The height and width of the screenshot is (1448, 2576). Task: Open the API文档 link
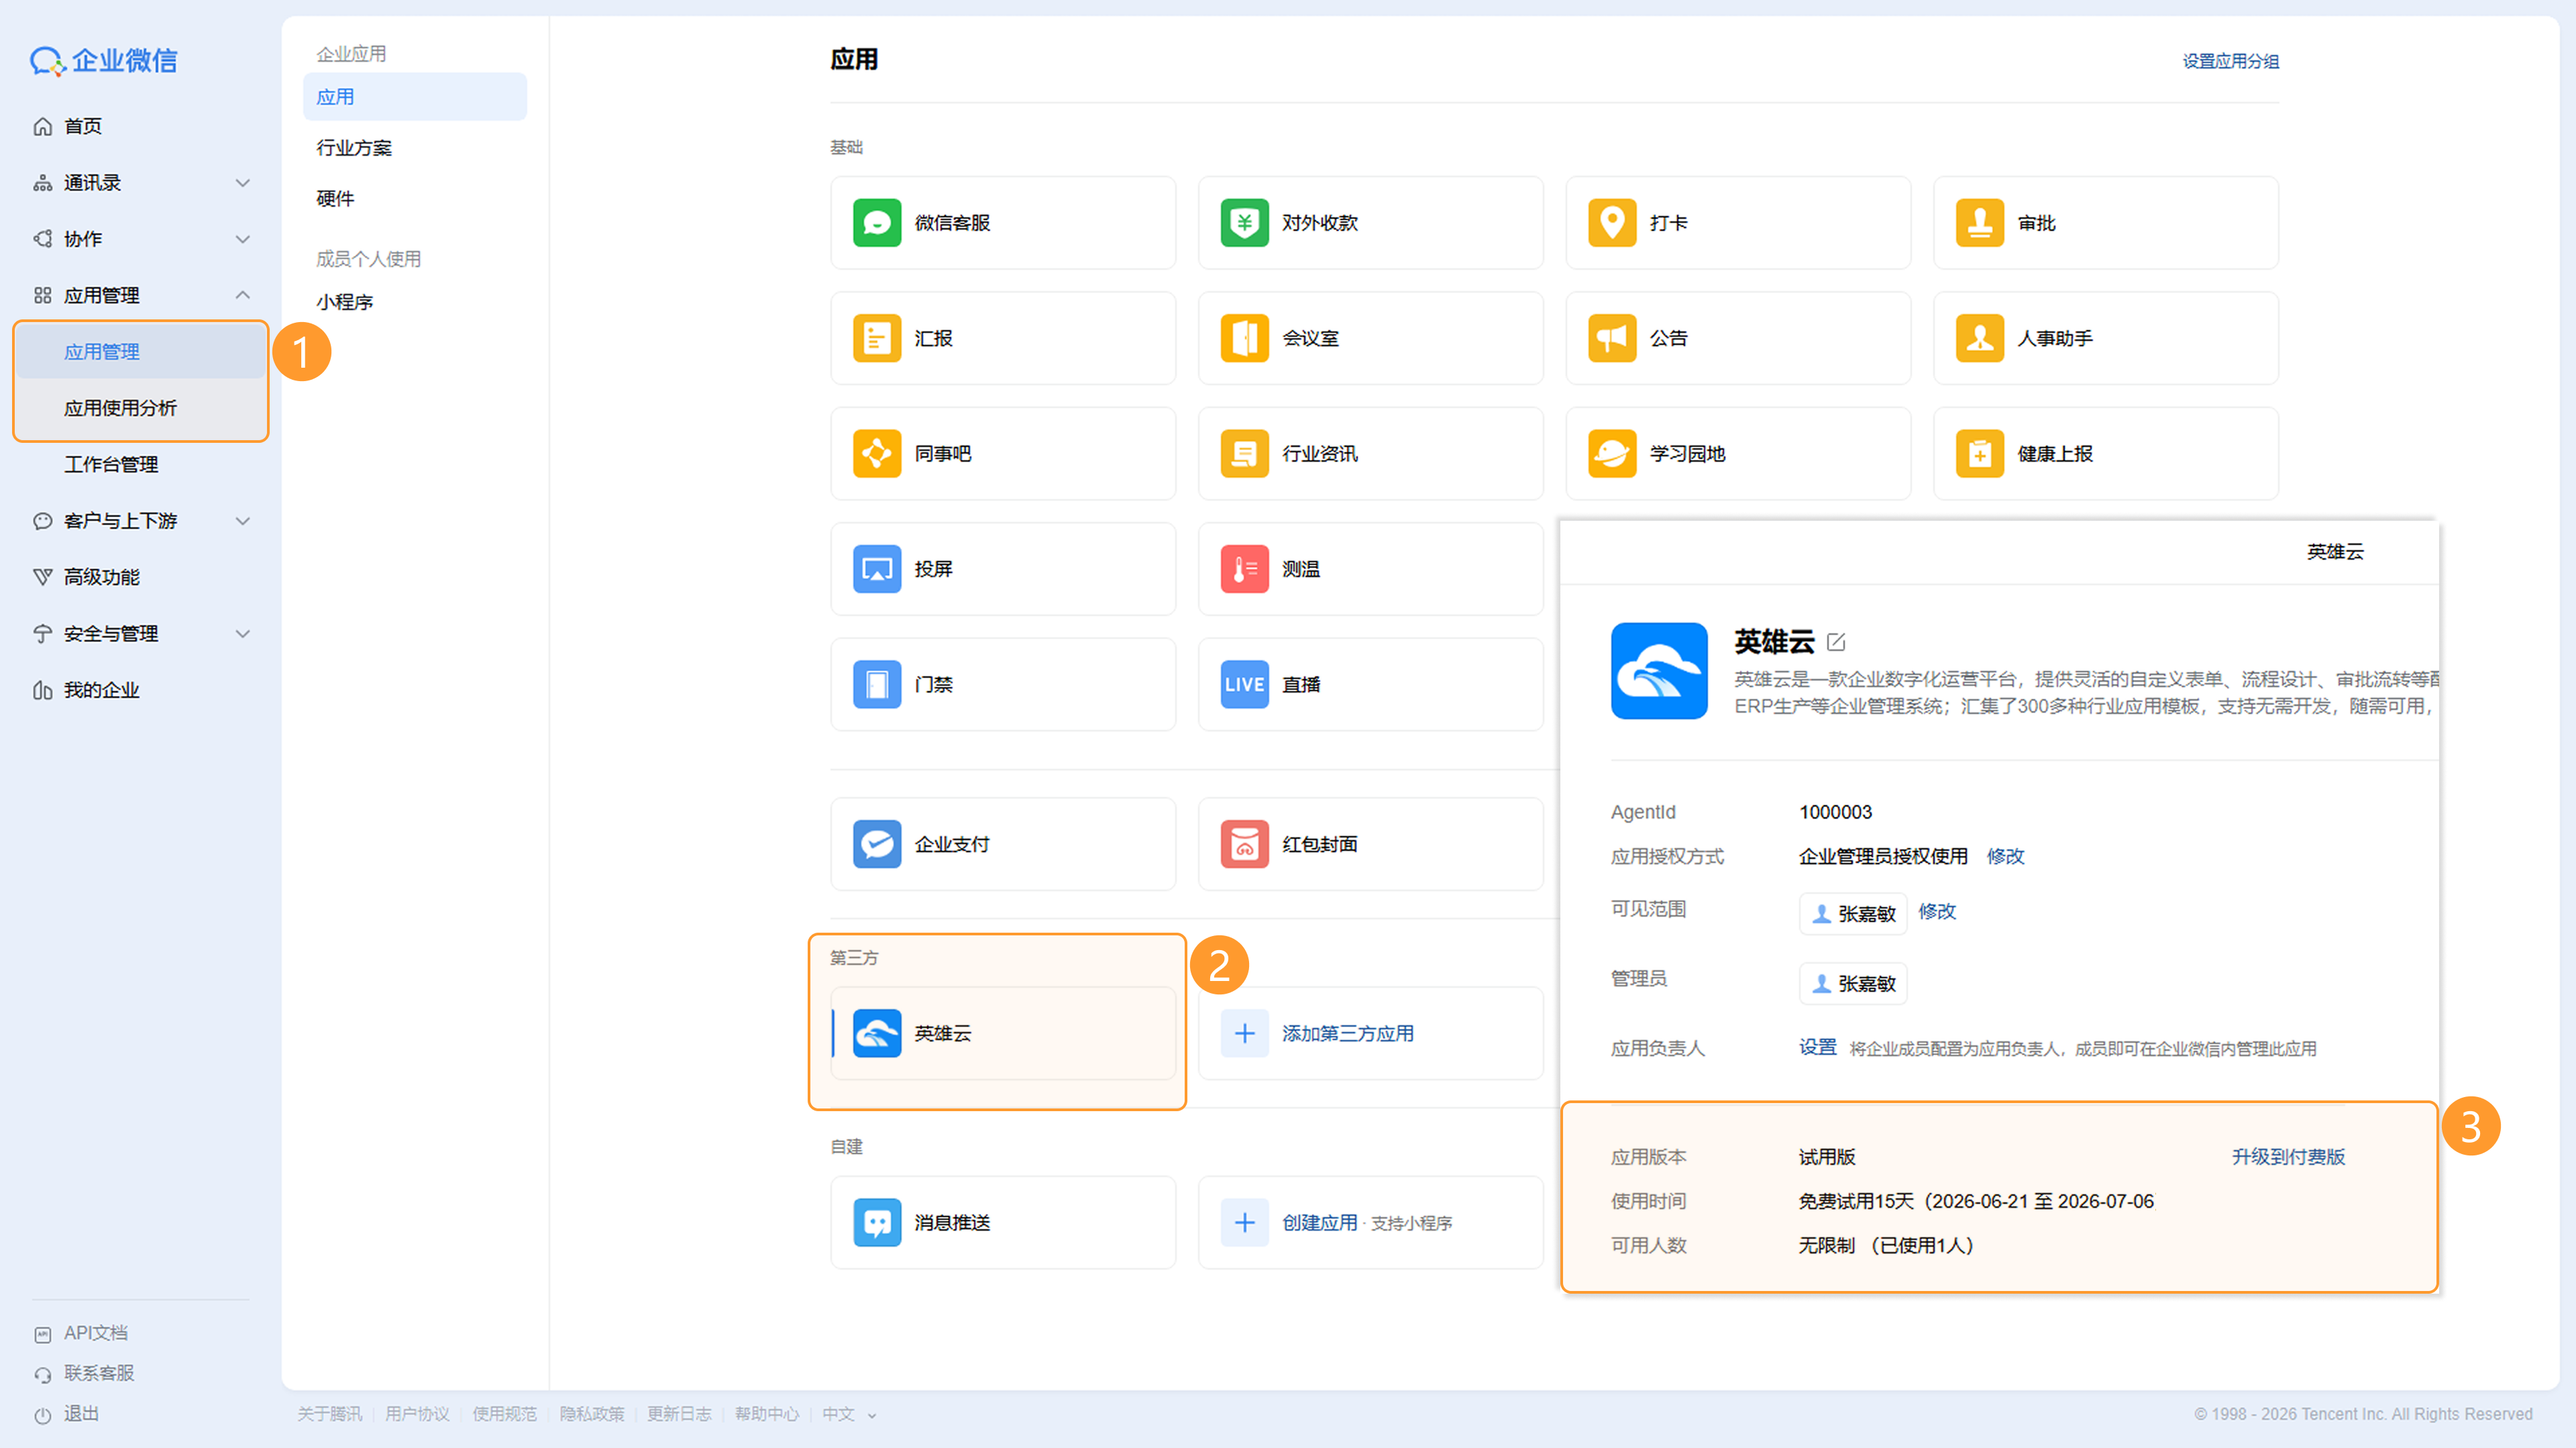coord(95,1333)
